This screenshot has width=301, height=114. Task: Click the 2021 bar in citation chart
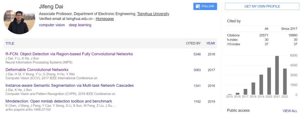(277, 75)
